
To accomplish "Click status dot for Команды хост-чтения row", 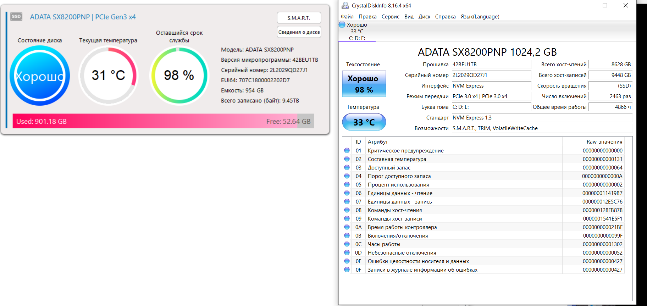I will point(347,210).
